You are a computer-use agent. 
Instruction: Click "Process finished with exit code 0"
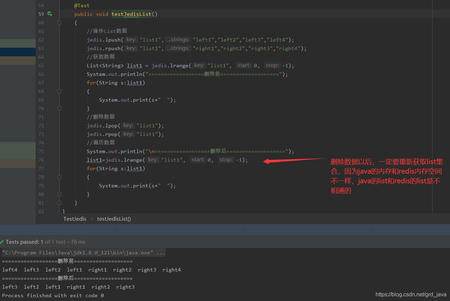tap(53, 296)
